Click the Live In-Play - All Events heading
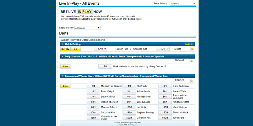Image resolution: width=253 pixels, height=126 pixels. pyautogui.click(x=79, y=4)
